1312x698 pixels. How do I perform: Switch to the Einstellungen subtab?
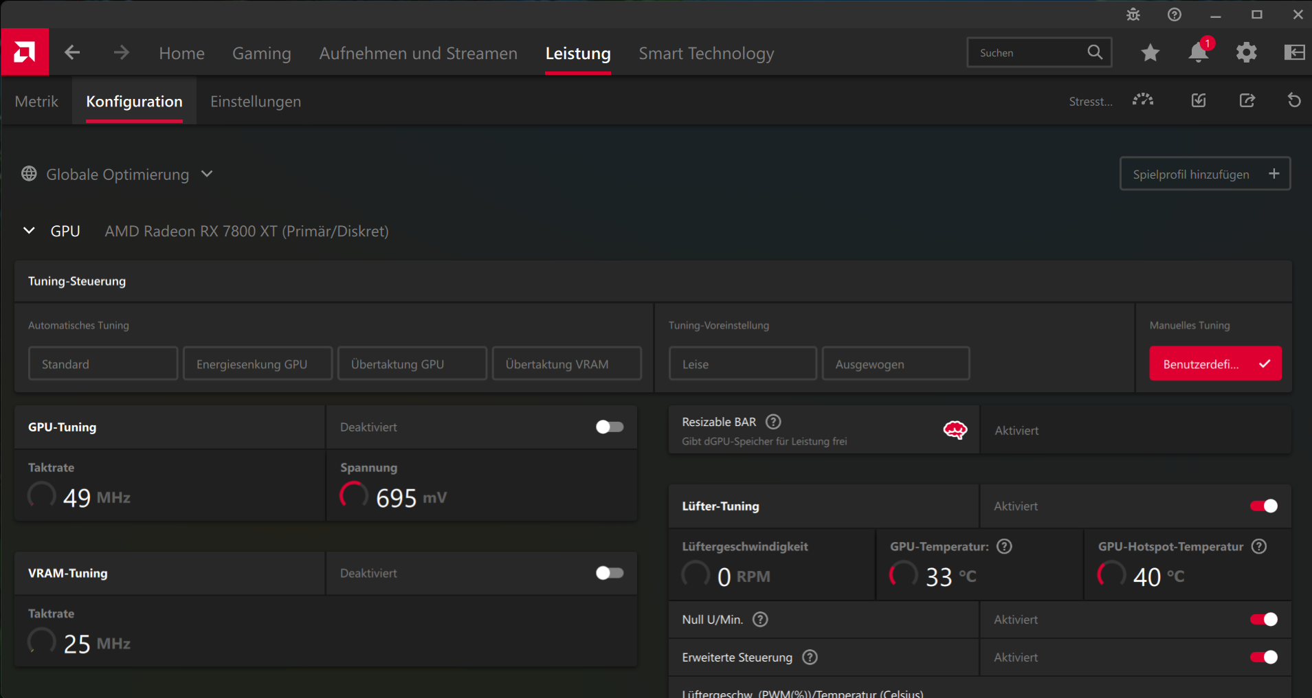tap(255, 101)
